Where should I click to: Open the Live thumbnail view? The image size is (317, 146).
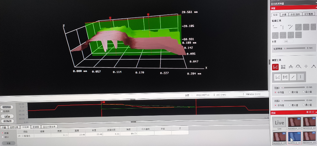pyautogui.click(x=279, y=123)
